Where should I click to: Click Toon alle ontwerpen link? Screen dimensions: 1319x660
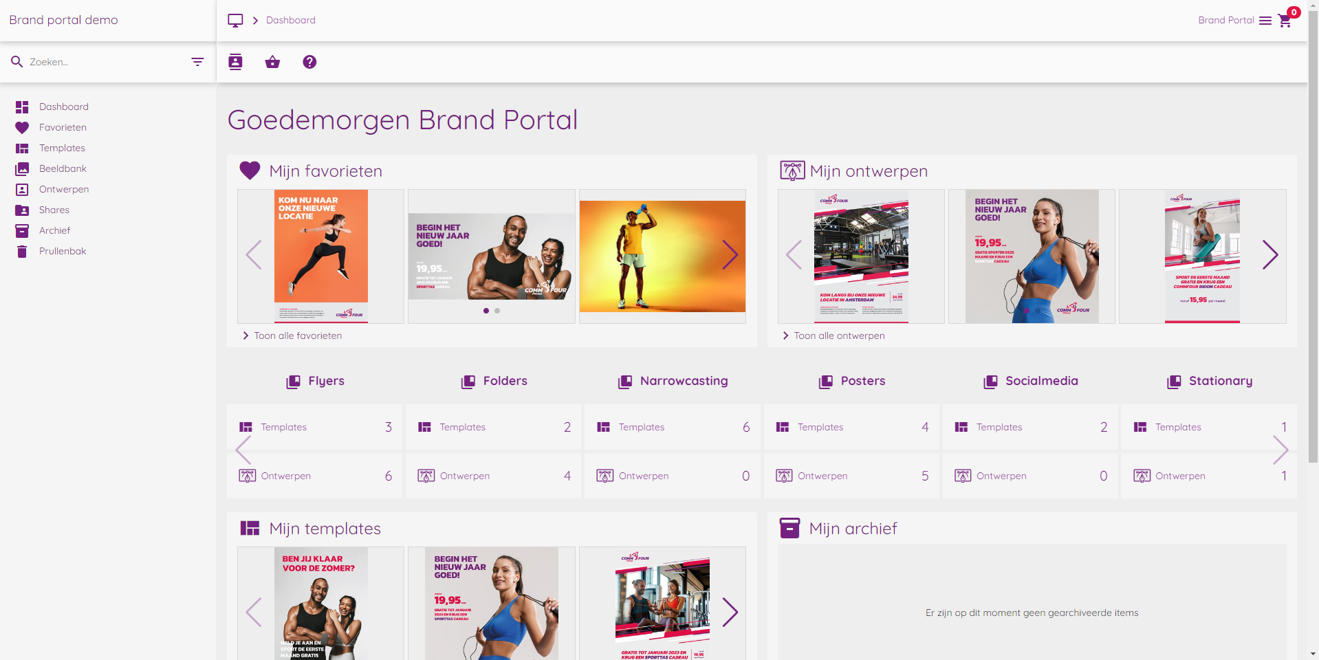click(x=839, y=335)
